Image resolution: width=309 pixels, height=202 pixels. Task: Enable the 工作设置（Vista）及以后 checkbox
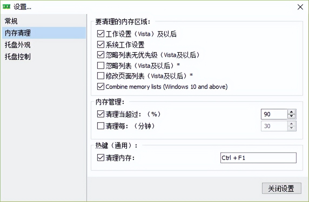tap(100, 34)
